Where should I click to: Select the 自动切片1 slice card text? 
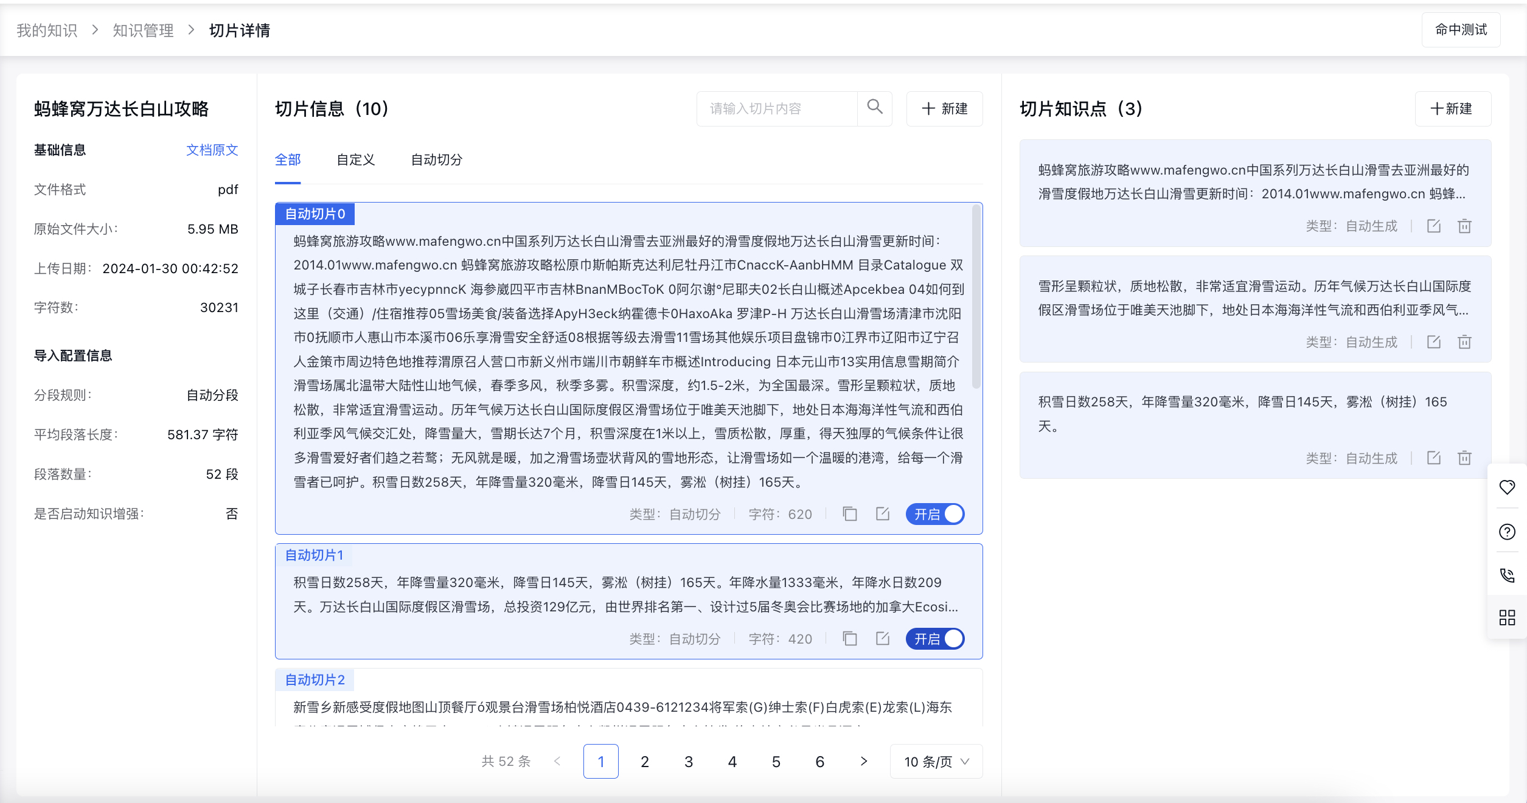click(x=625, y=594)
